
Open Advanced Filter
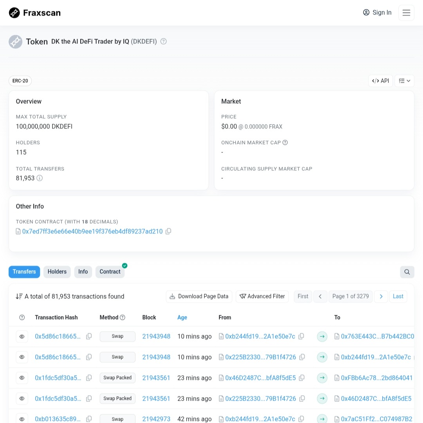pyautogui.click(x=262, y=296)
